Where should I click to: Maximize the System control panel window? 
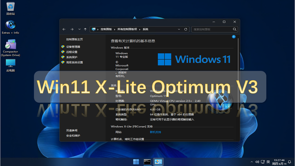[224, 22]
